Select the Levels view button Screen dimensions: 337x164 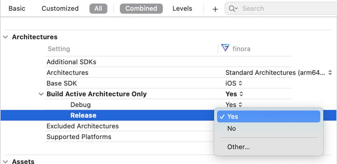(x=182, y=8)
